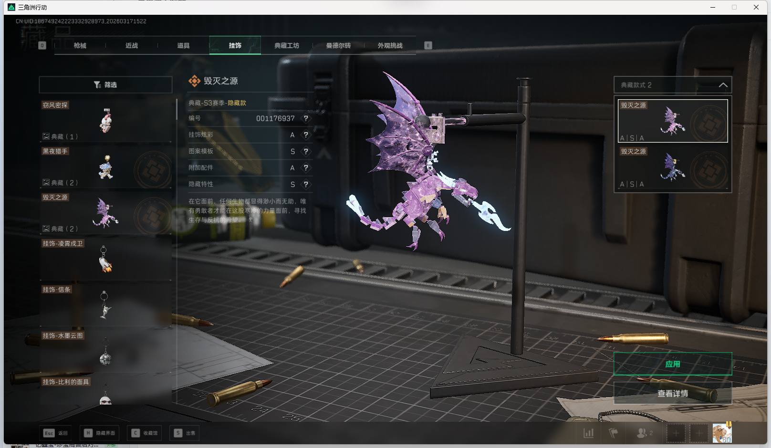Click the question mark beside 挂饰炫彩
Viewport: 771px width, 448px height.
tap(306, 135)
